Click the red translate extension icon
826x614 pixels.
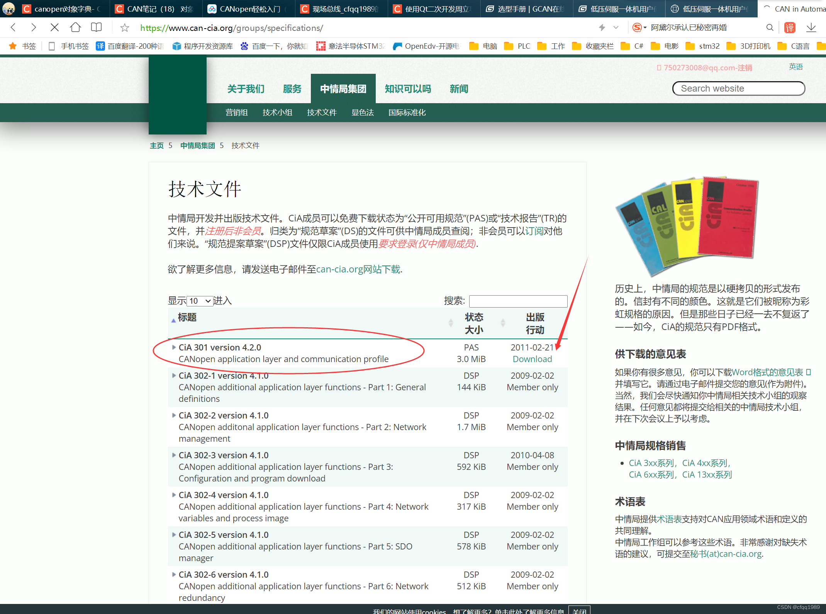click(790, 27)
